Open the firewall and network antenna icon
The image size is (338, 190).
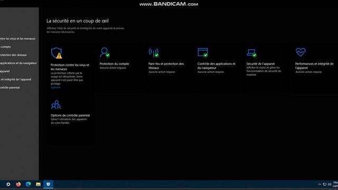pyautogui.click(x=154, y=53)
